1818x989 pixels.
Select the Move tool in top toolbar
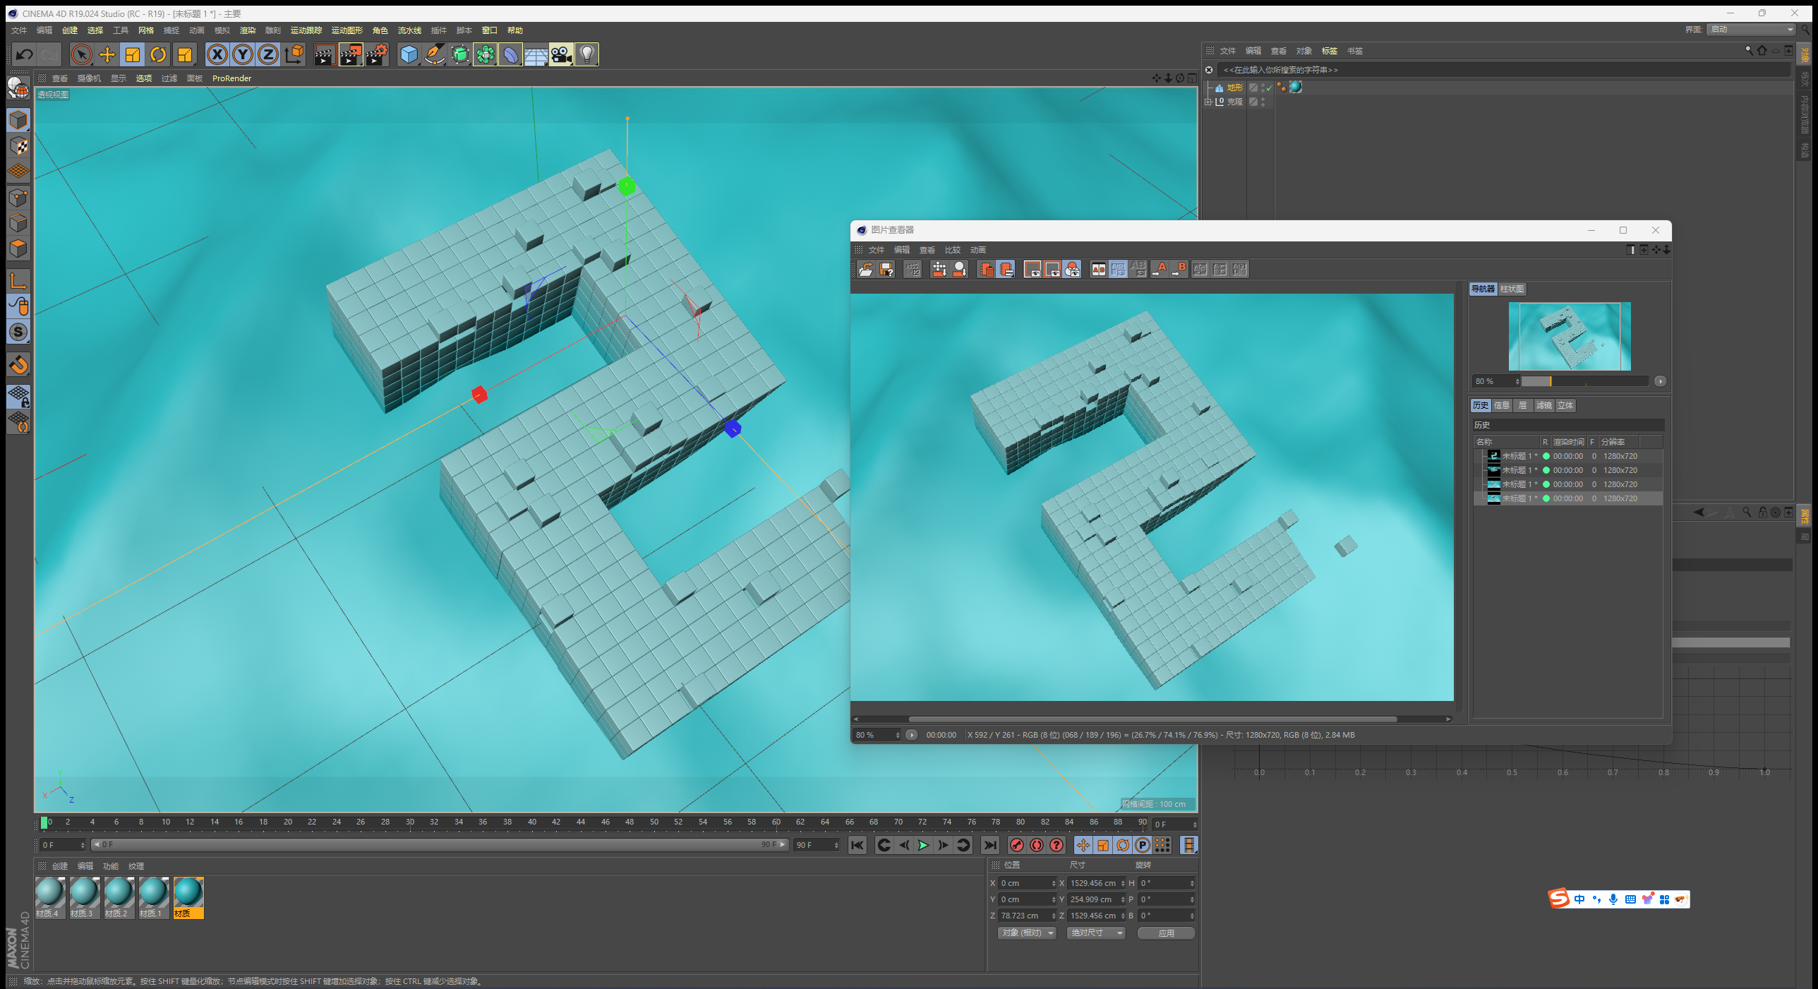pos(107,54)
